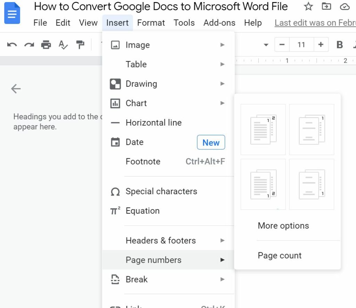356x308 pixels.
Task: Insert a Date from the menu
Action: (168, 142)
